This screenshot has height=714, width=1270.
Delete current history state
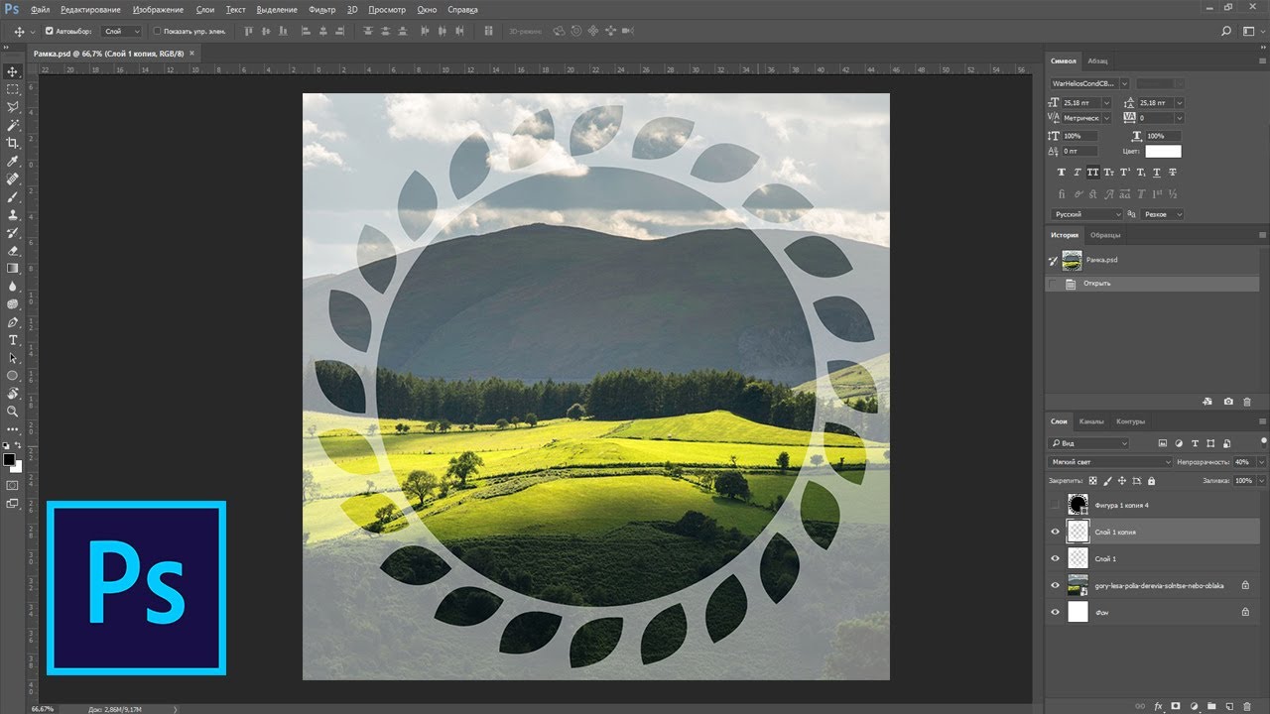1247,402
